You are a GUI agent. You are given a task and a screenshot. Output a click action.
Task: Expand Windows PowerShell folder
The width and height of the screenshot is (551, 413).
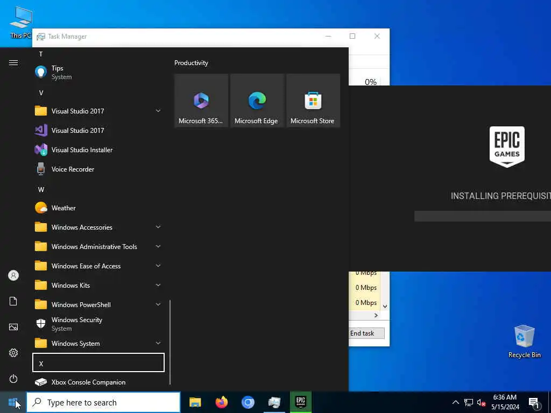coord(98,304)
